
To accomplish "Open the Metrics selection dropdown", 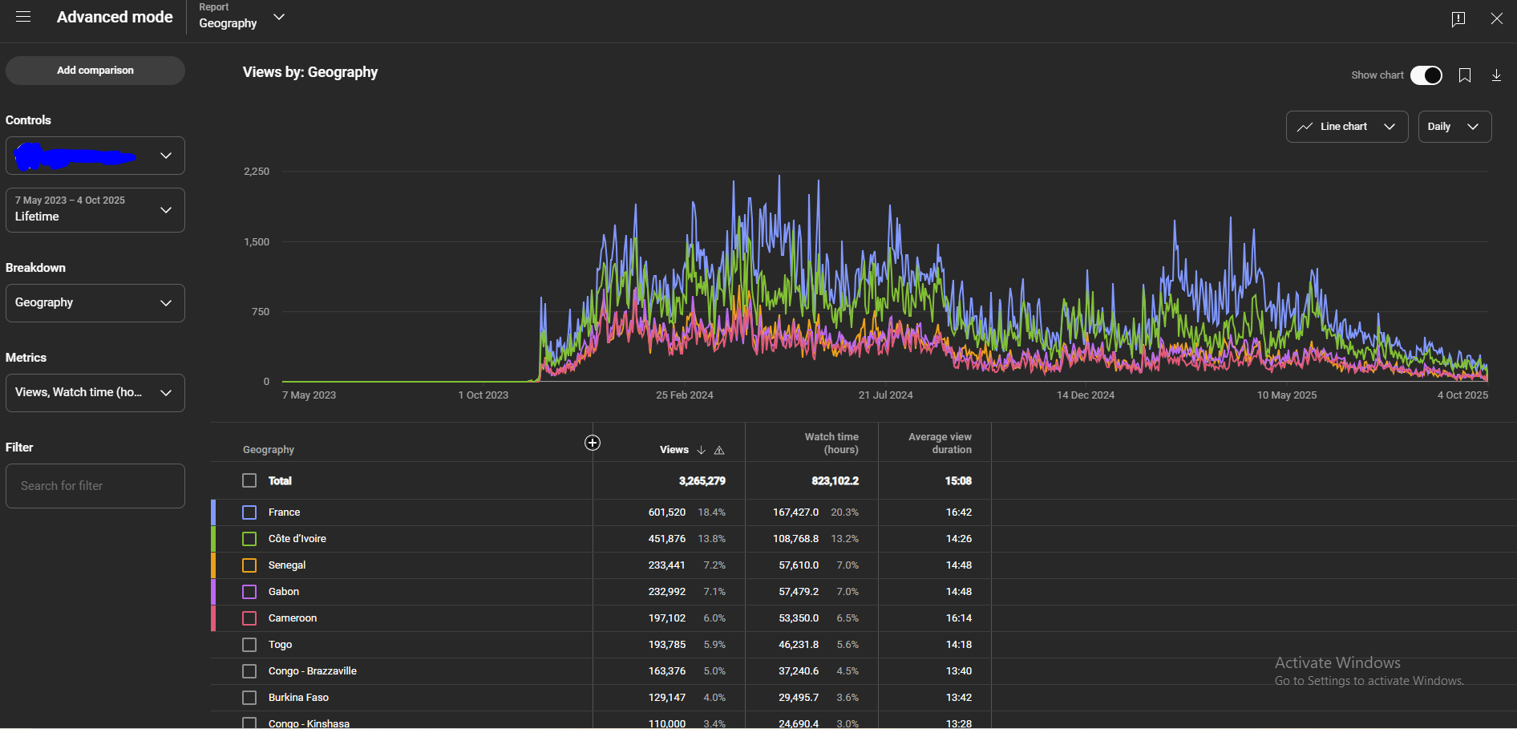I will coord(95,393).
